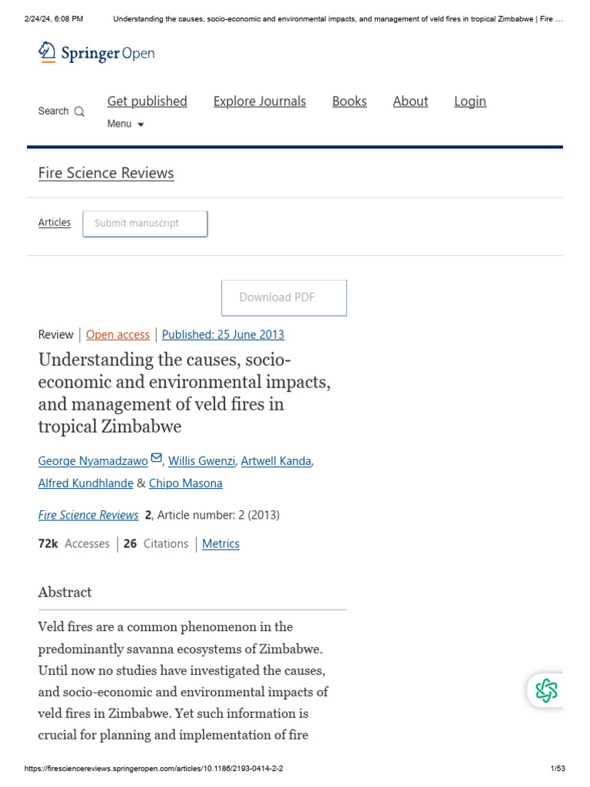
Task: Open the About page link
Action: 410,101
